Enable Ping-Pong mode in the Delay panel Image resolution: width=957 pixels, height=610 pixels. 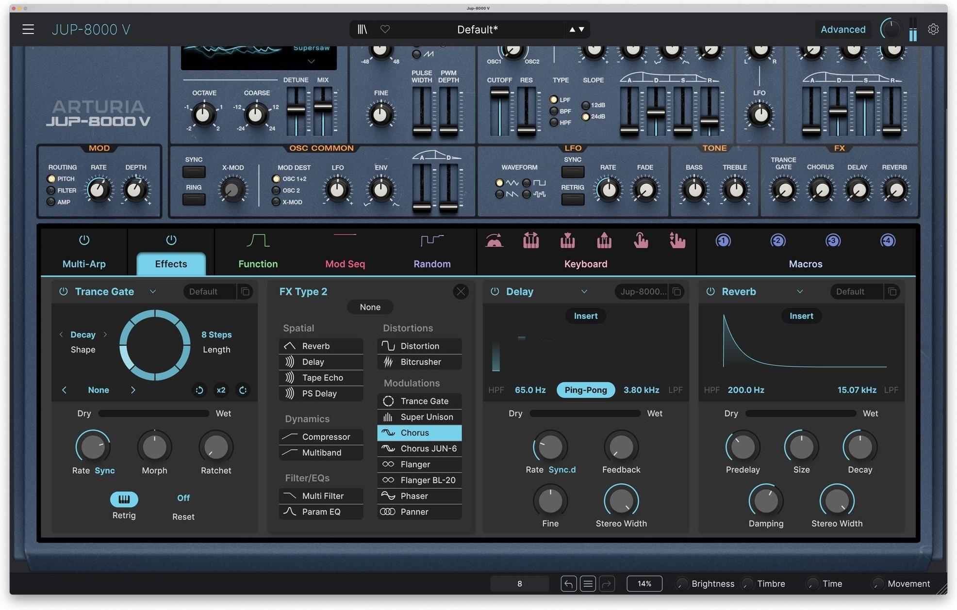pyautogui.click(x=585, y=389)
